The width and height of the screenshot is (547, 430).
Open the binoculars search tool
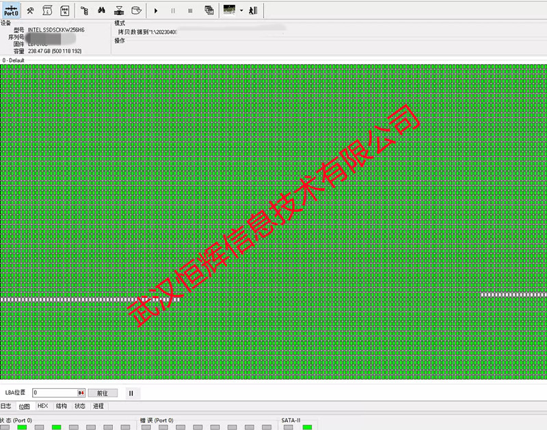[x=101, y=11]
